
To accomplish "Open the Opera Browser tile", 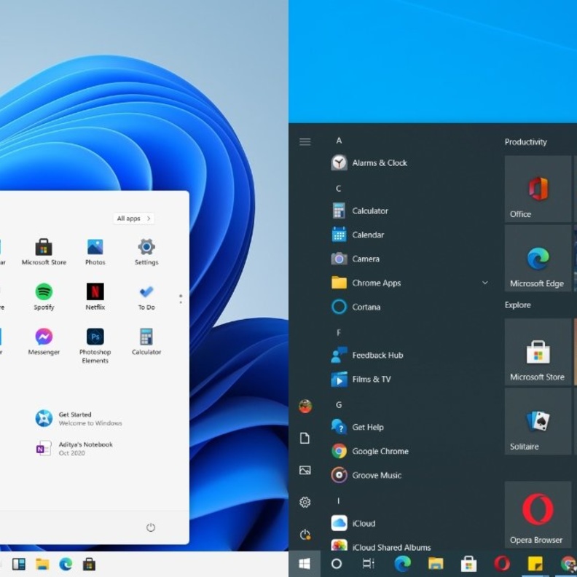I will pos(538,514).
